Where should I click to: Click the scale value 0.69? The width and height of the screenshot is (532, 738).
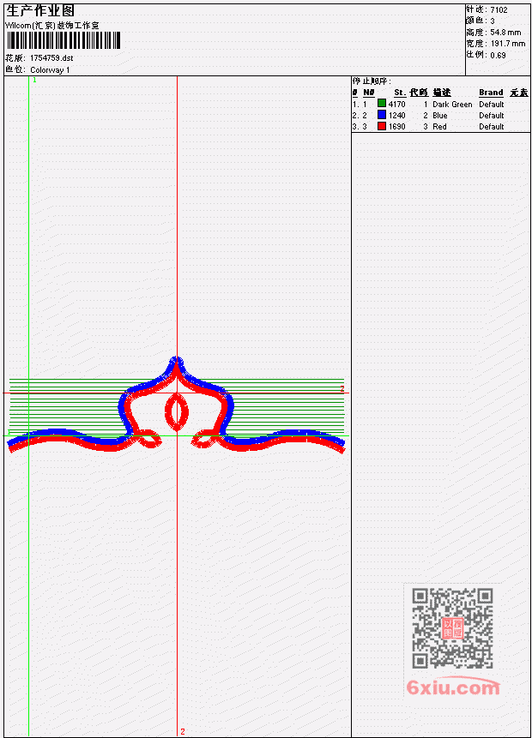tap(498, 55)
